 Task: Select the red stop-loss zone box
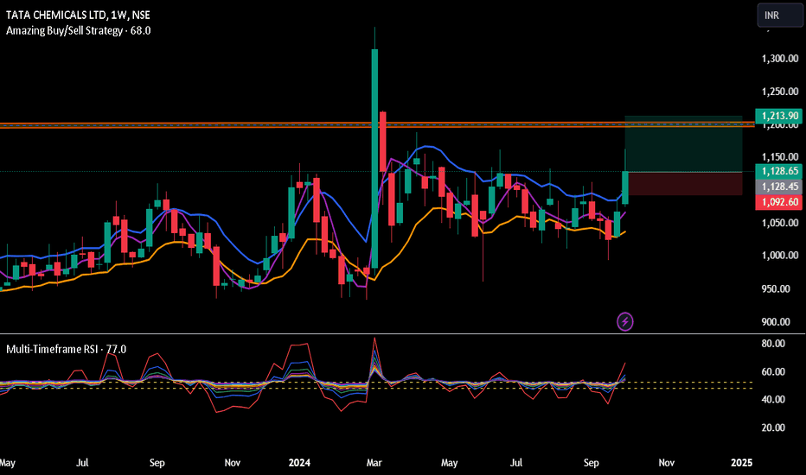point(686,184)
